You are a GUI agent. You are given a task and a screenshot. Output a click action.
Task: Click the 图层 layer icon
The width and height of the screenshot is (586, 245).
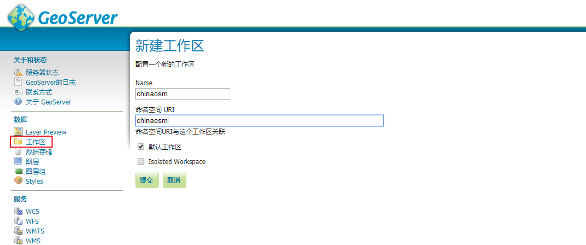(18, 161)
